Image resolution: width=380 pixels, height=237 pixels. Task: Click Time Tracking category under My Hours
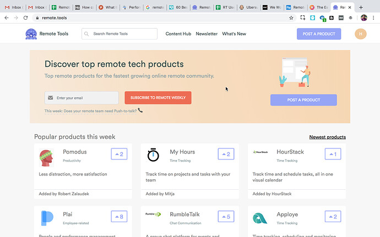(x=180, y=161)
